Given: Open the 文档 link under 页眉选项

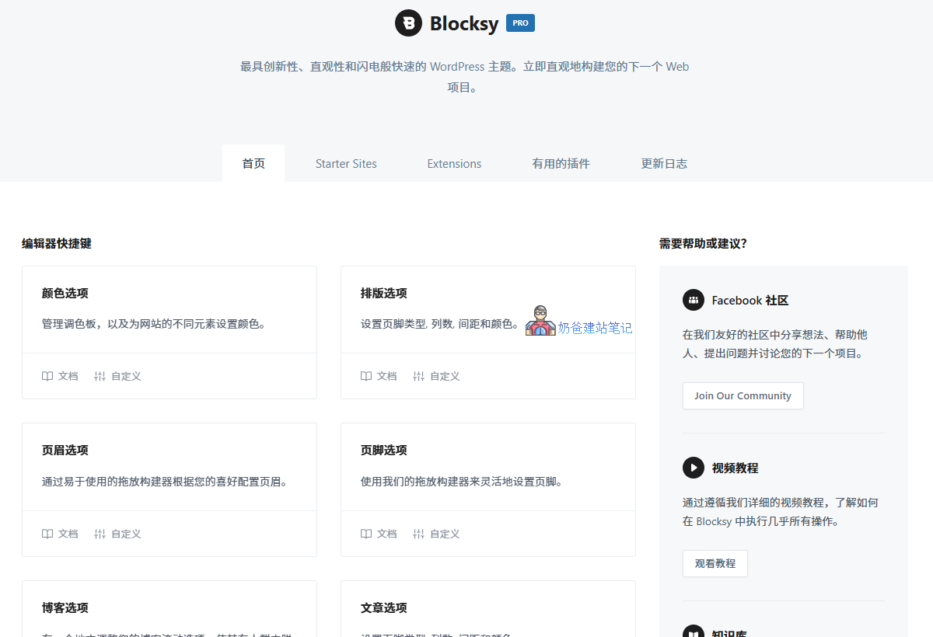Looking at the screenshot, I should 67,534.
